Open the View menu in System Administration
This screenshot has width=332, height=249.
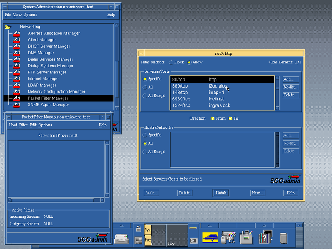coord(17,15)
